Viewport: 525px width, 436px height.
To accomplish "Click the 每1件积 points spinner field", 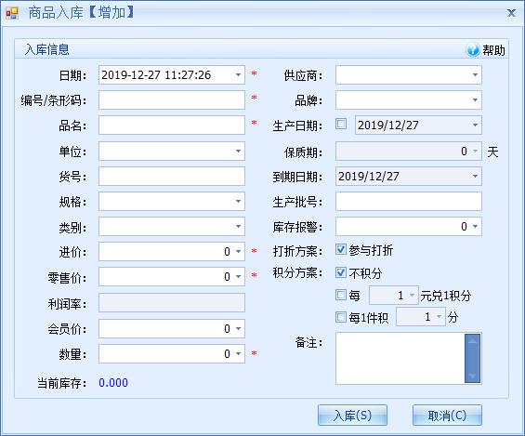I will [421, 317].
